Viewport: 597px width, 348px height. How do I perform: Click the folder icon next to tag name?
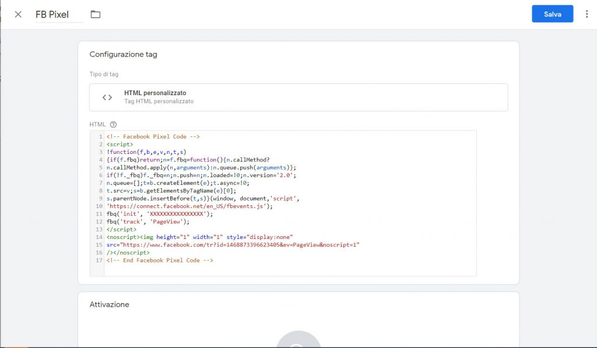[96, 15]
